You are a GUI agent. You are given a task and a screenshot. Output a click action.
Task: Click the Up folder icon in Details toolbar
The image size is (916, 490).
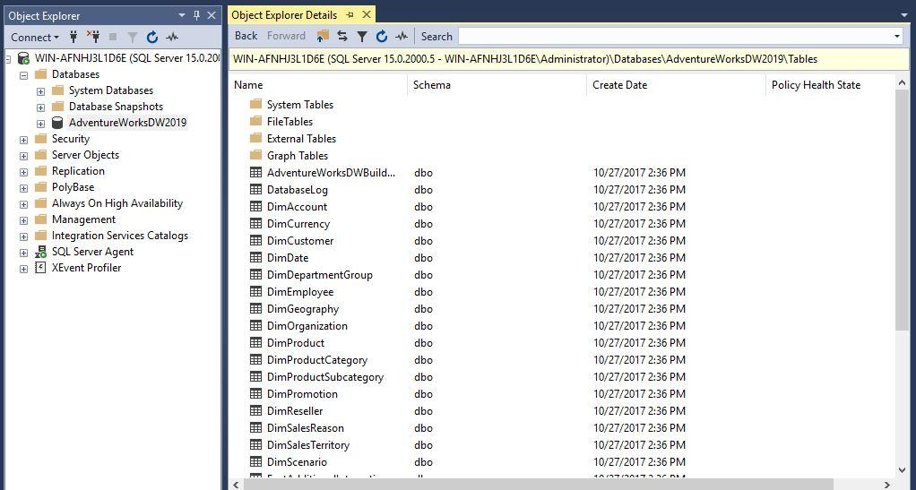(323, 36)
